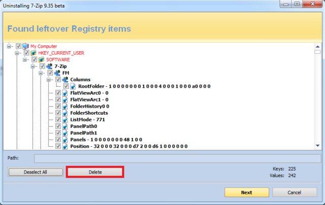Collapse the SOFTWARE tree node

[x=25, y=60]
